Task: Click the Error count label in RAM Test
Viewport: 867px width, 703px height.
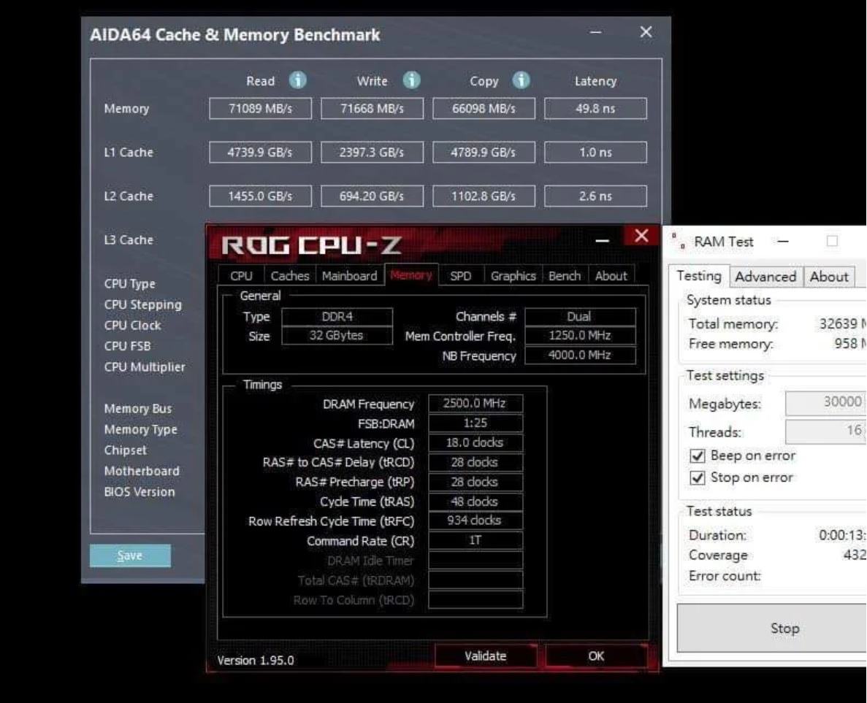Action: coord(725,576)
